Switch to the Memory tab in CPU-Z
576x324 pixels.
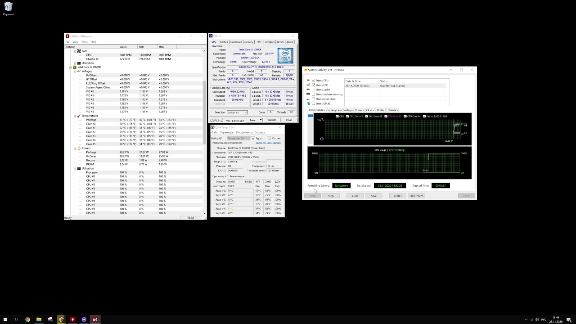click(x=249, y=42)
